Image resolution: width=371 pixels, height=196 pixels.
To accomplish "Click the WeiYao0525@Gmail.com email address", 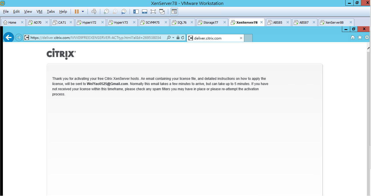I will [107, 84].
